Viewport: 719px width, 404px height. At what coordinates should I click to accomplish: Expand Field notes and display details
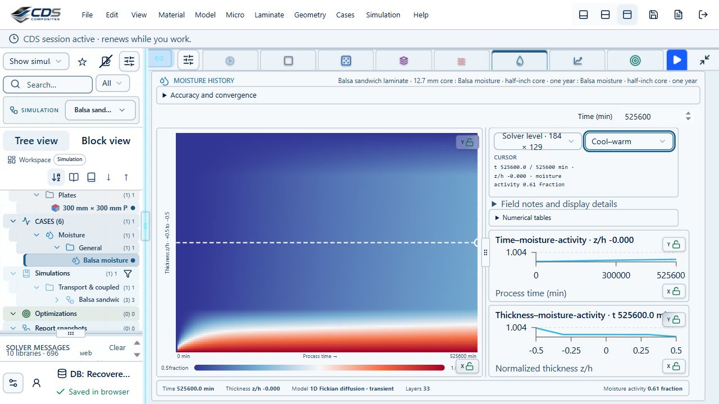click(554, 204)
